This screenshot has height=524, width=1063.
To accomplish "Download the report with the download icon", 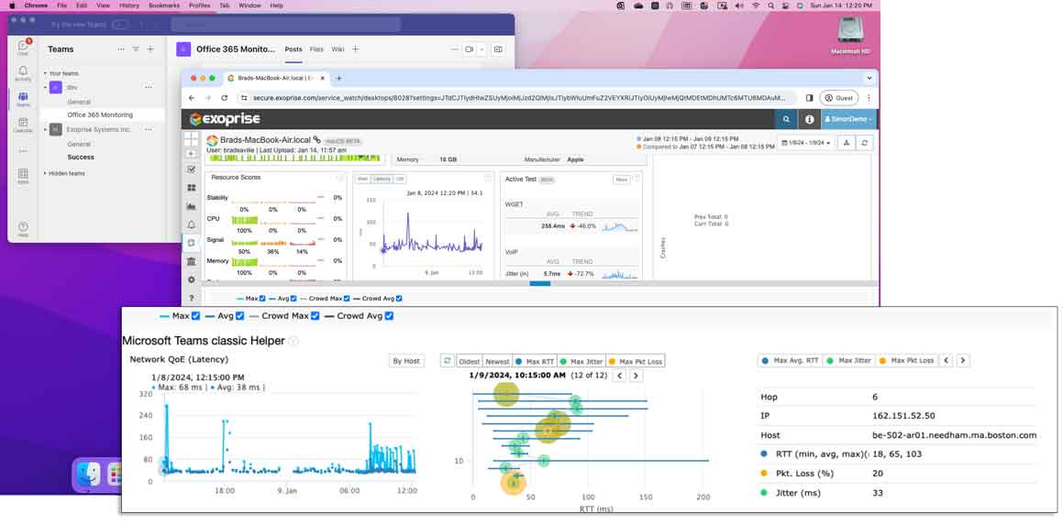I will (x=847, y=143).
